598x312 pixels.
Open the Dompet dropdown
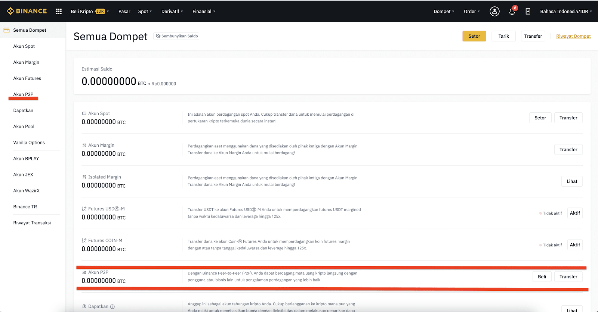coord(444,12)
